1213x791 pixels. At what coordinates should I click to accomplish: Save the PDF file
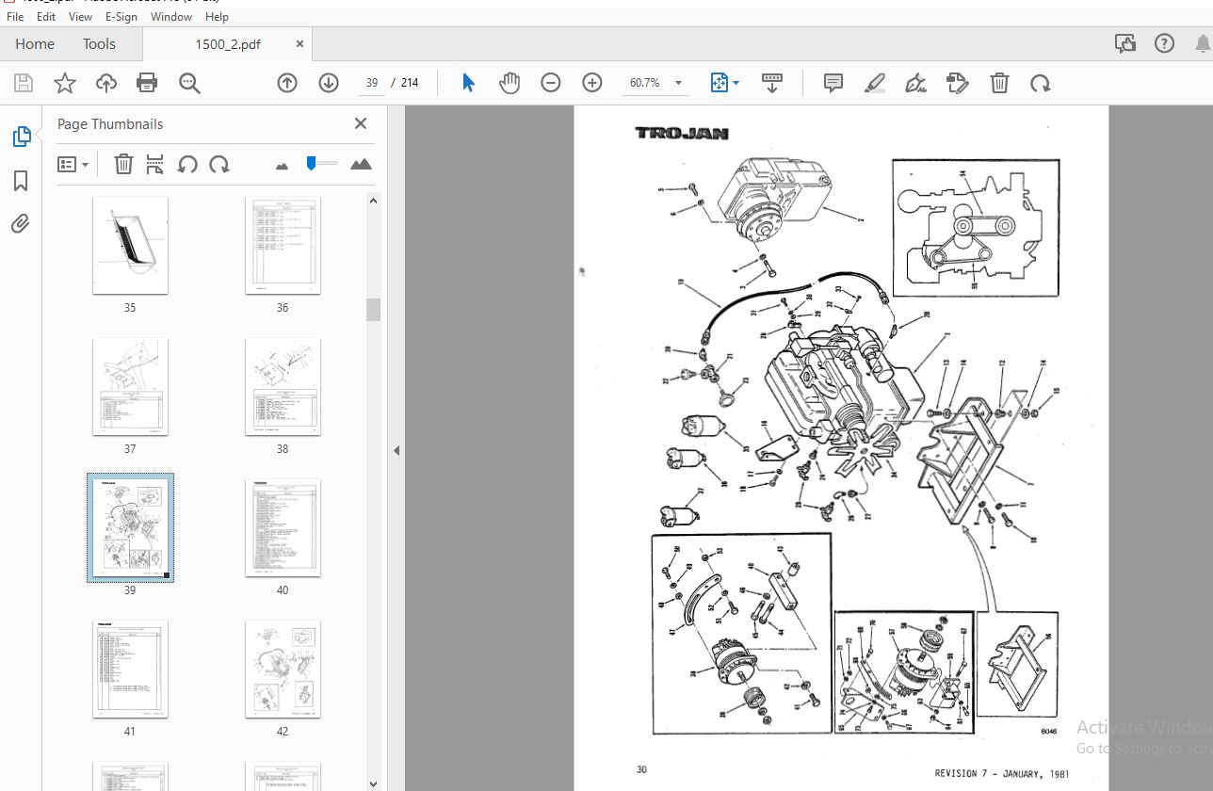click(24, 83)
